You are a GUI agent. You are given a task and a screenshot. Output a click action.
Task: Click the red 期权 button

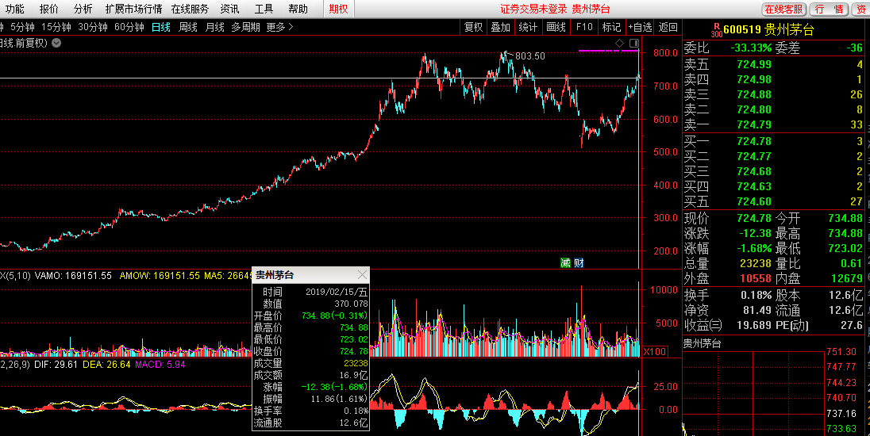click(x=338, y=9)
